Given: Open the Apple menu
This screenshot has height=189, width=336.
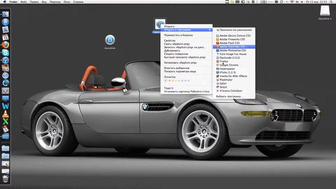Looking at the screenshot, I should 5,2.
